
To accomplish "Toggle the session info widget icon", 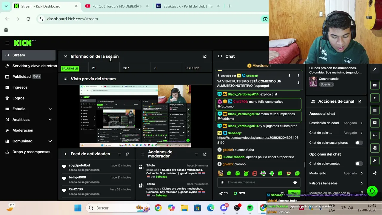I will (375, 136).
